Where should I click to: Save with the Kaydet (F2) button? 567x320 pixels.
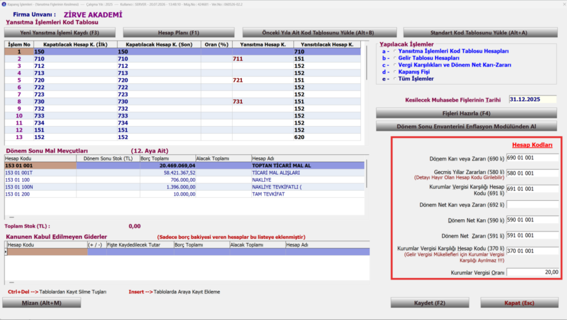click(430, 303)
